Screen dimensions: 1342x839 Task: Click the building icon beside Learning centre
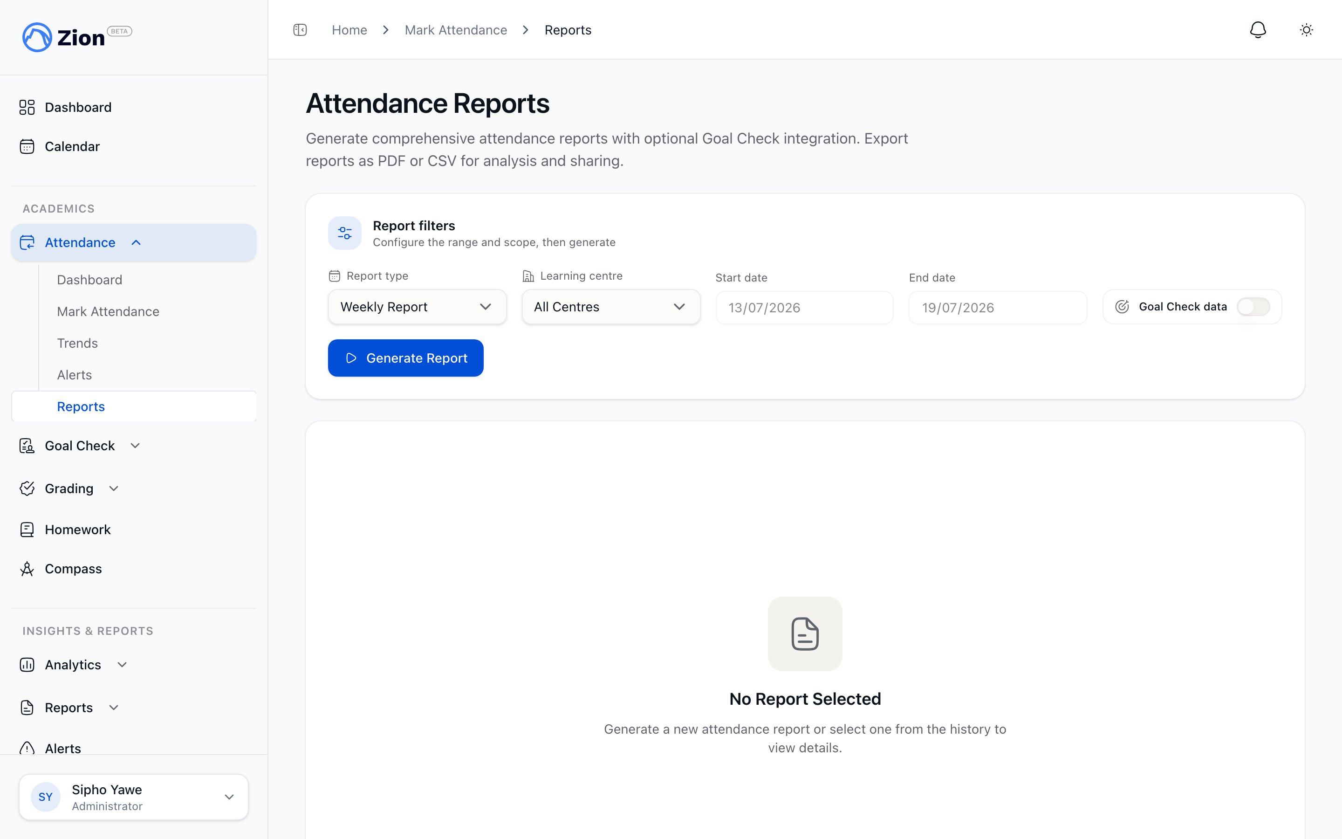click(x=528, y=276)
